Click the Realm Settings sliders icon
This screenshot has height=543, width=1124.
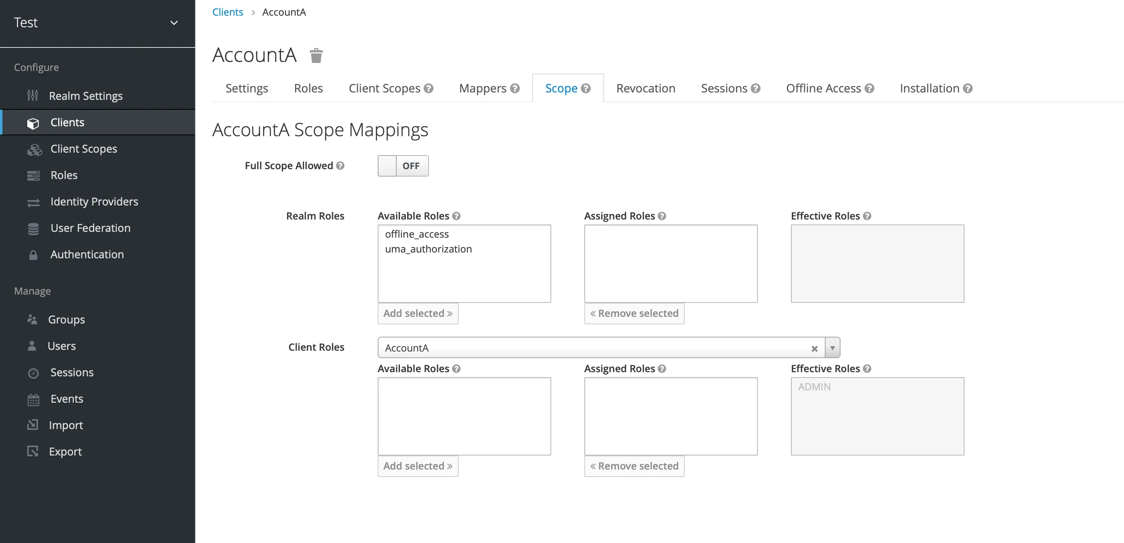pos(33,95)
